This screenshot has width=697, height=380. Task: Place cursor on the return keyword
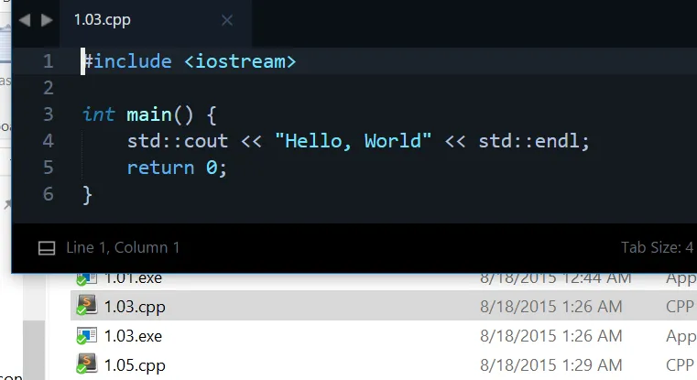160,168
